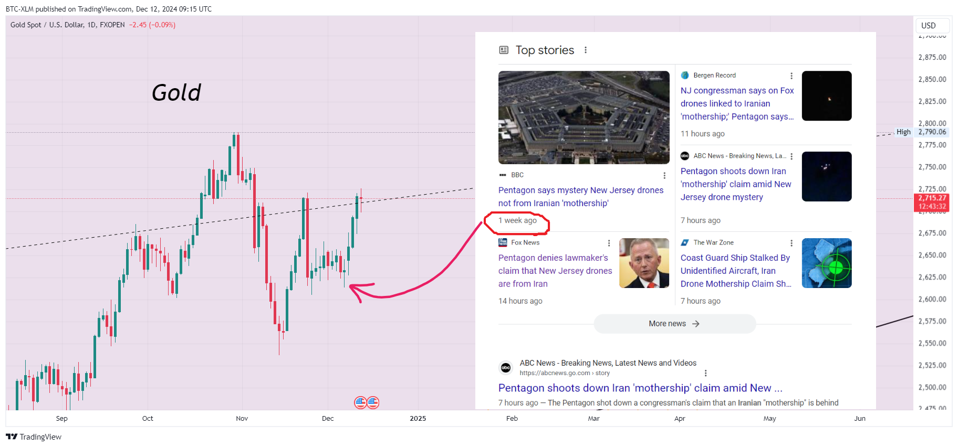Click the 11 hours ago timestamp
Screen dimensions: 958x447
tap(702, 134)
